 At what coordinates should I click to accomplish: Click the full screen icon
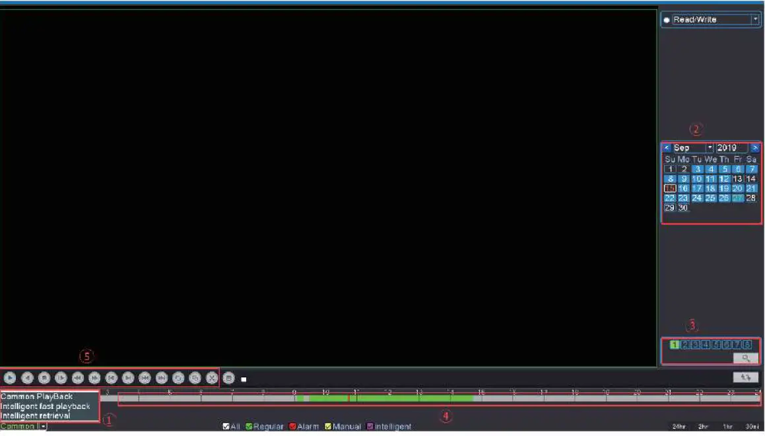point(195,378)
